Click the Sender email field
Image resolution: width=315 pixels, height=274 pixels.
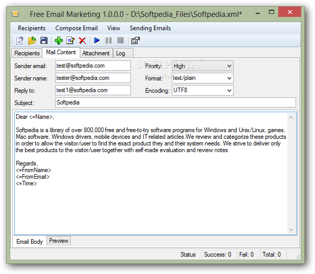(x=93, y=66)
